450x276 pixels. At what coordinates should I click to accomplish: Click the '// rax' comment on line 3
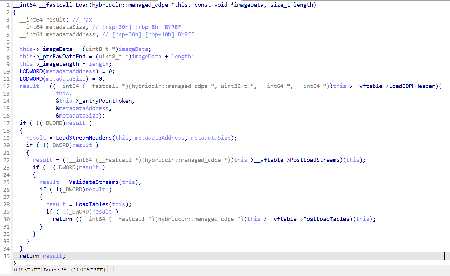click(x=82, y=20)
